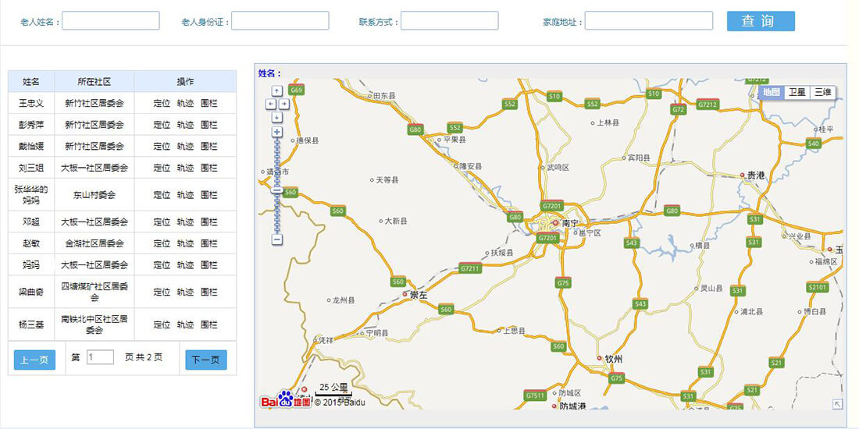Go back with 上一页 button
Viewport: 859px width, 429px height.
(34, 360)
